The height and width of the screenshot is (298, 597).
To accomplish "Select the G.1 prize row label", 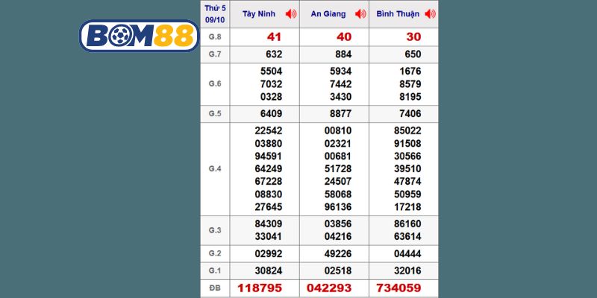I will [x=215, y=270].
